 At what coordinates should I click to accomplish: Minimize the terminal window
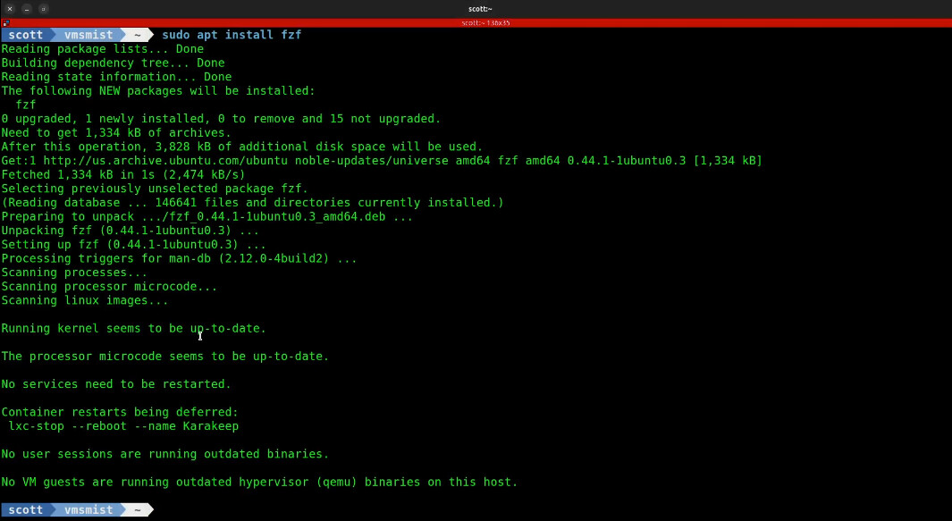25,8
